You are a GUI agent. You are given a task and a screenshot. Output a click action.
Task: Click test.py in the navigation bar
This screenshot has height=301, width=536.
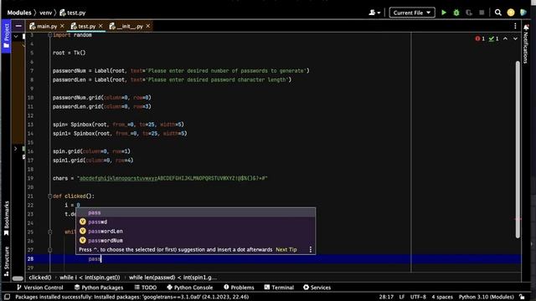[73, 13]
